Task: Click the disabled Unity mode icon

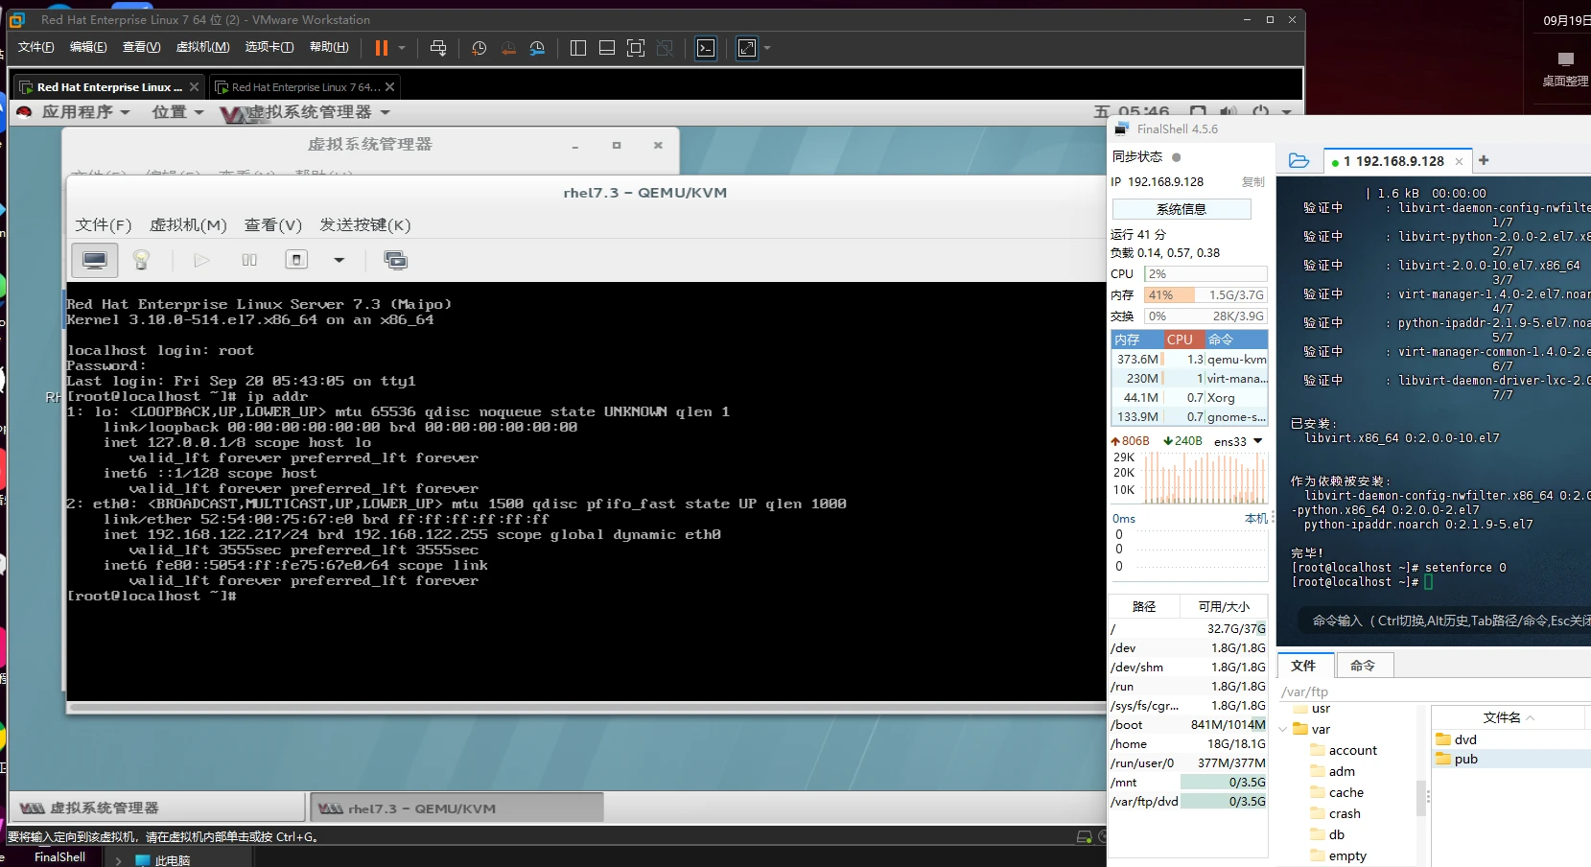Action: (665, 48)
